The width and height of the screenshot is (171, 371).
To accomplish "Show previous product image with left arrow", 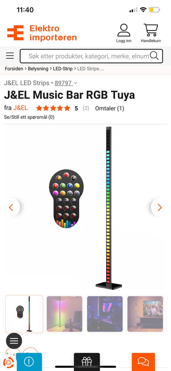I will [11, 208].
